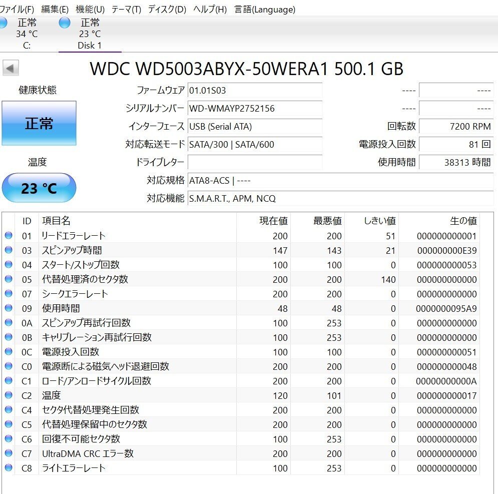The width and height of the screenshot is (498, 494).
Task: Select the スピンアップ時間 attribute name
Action: tap(72, 250)
